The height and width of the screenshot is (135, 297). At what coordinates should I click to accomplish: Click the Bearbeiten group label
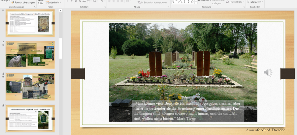pos(255,7)
